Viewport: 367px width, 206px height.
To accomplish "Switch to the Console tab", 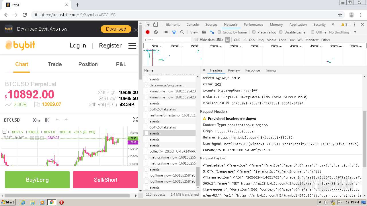I will coord(193,25).
